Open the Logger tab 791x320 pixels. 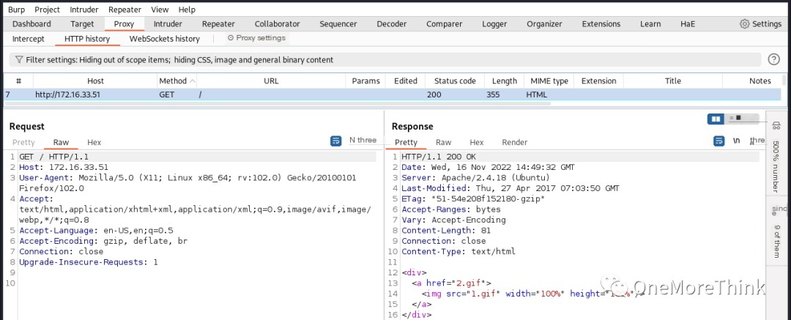coord(494,23)
